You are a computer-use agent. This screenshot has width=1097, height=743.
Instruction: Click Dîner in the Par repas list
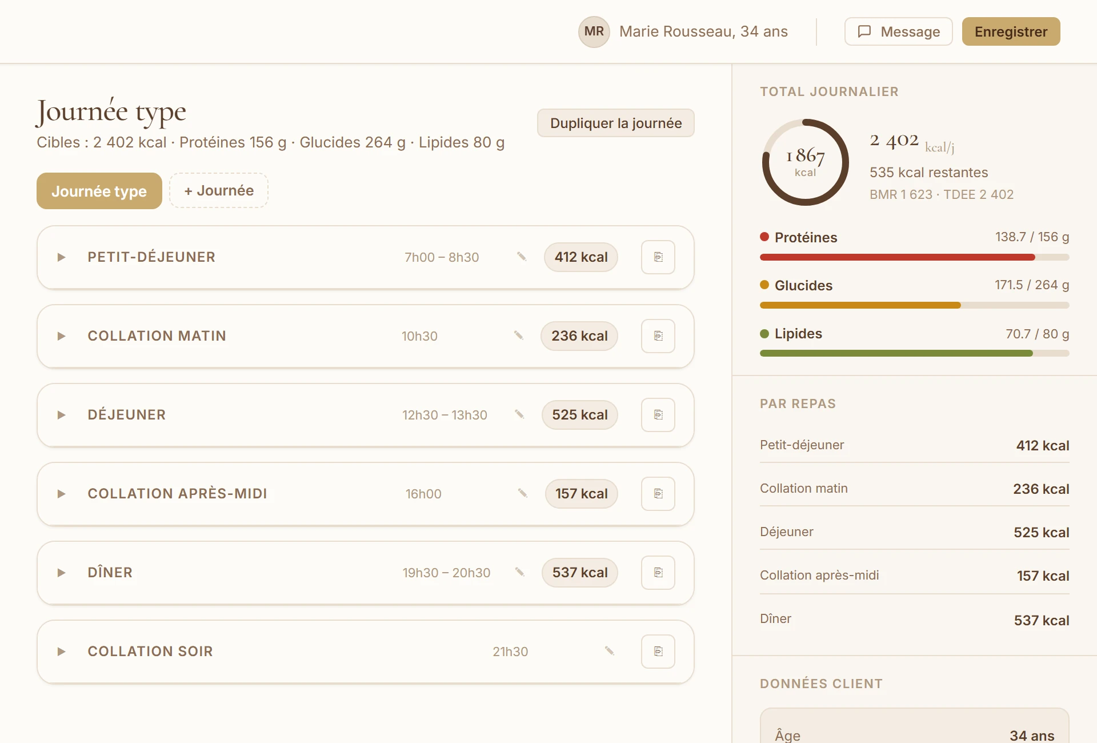pos(914,620)
